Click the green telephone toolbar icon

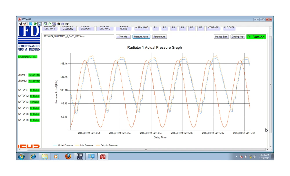35,24
